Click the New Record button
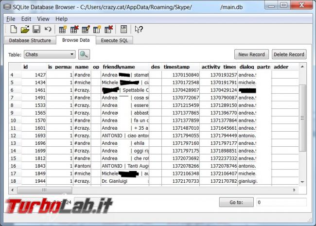The width and height of the screenshot is (316, 226). (251, 54)
